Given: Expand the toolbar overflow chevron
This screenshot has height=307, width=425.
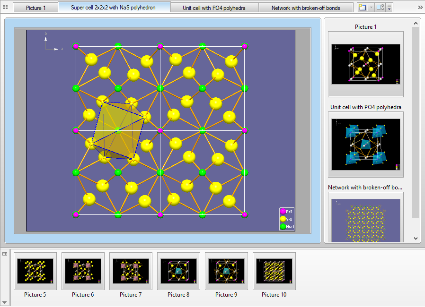Looking at the screenshot, I should click(420, 7).
